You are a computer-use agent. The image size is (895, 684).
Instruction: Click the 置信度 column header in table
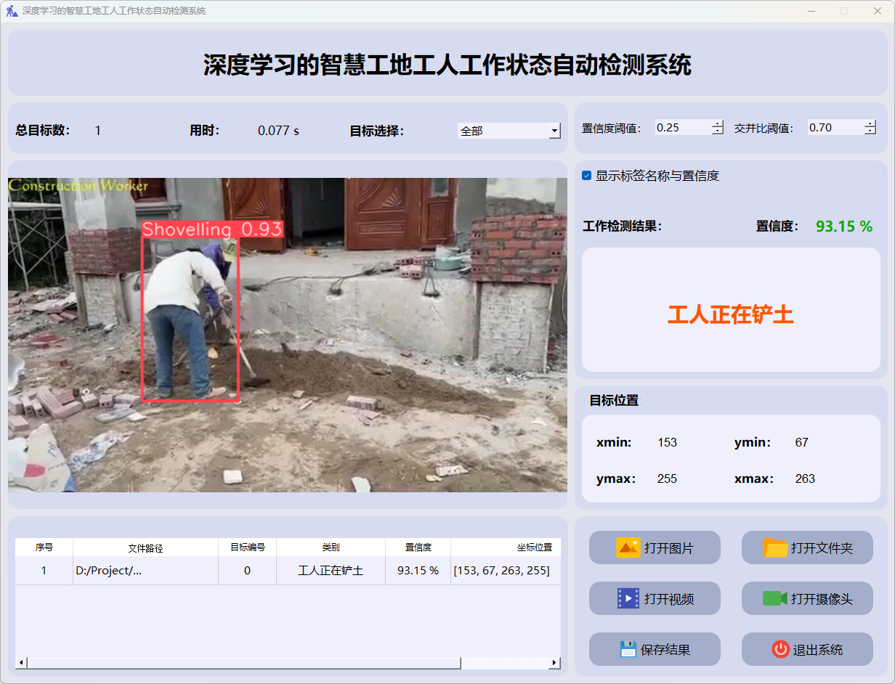tap(418, 547)
